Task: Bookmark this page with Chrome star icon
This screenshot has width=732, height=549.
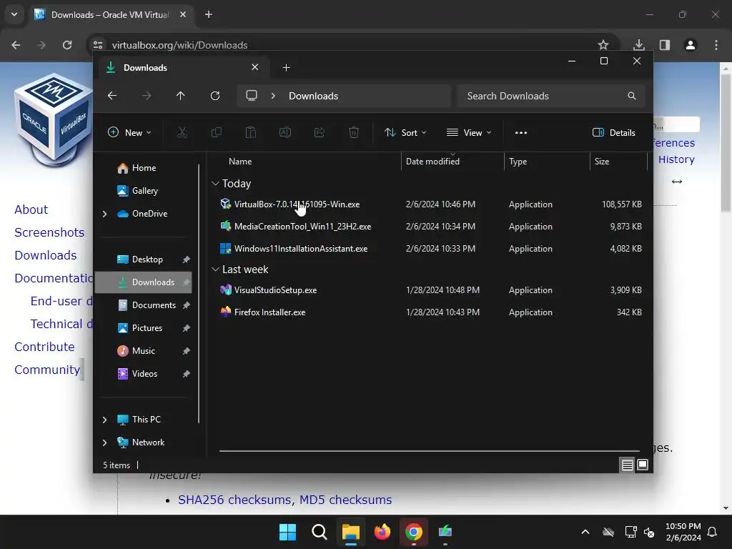Action: tap(603, 45)
